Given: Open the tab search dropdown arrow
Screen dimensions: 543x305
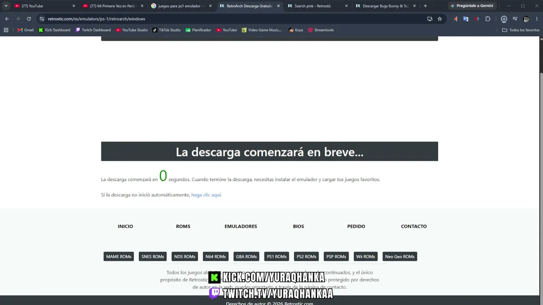Looking at the screenshot, I should 6,6.
